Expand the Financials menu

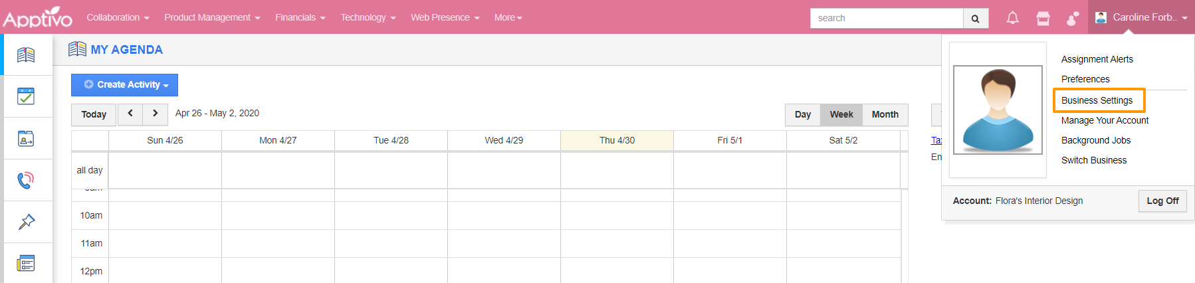click(x=300, y=17)
